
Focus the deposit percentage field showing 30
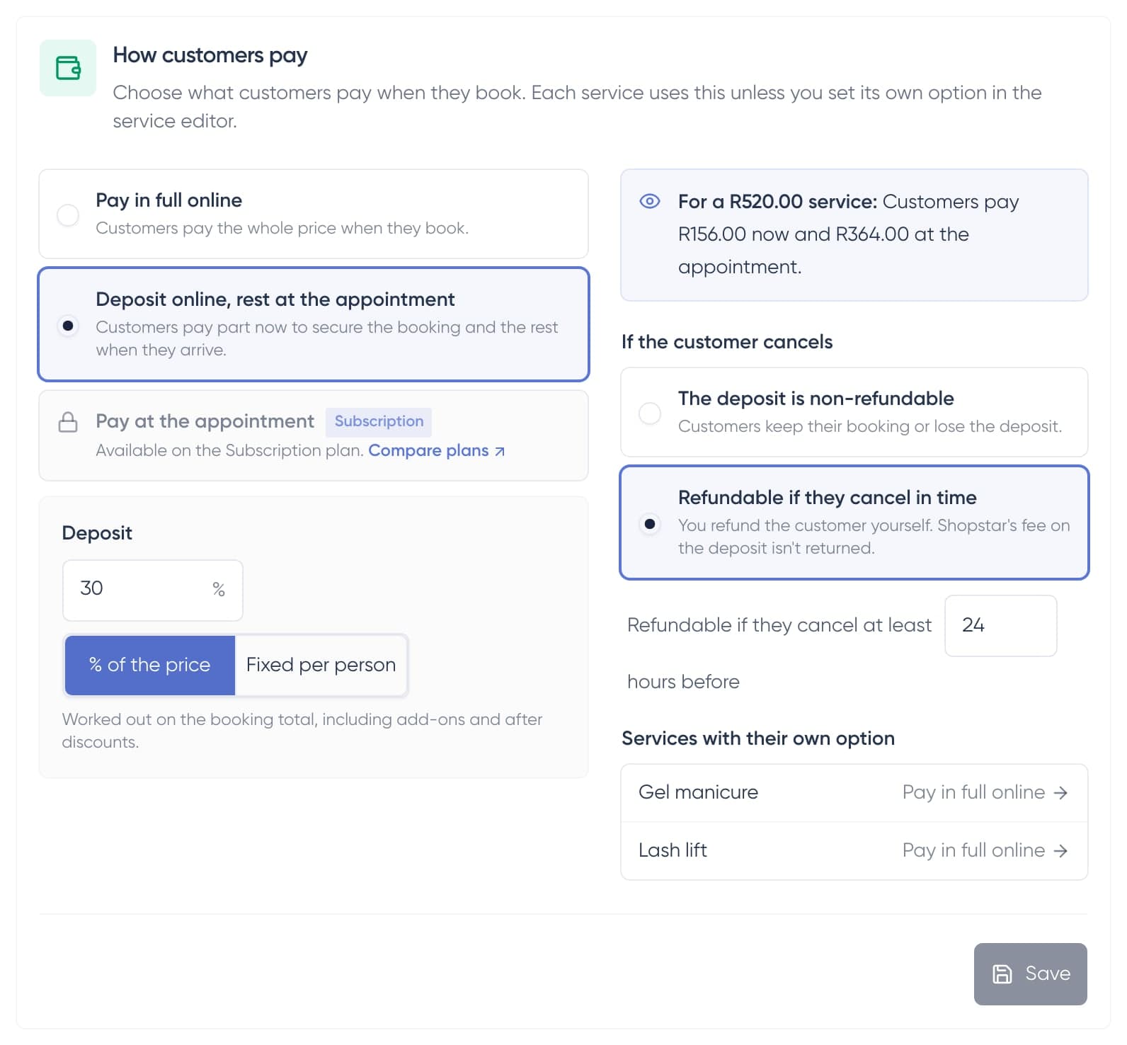click(153, 590)
